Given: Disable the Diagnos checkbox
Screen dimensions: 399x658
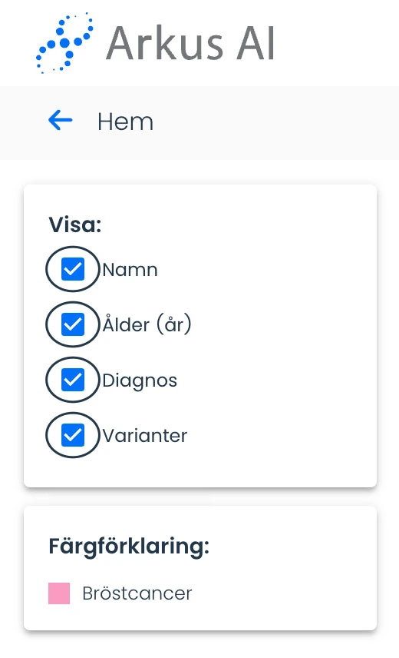Looking at the screenshot, I should click(x=73, y=380).
